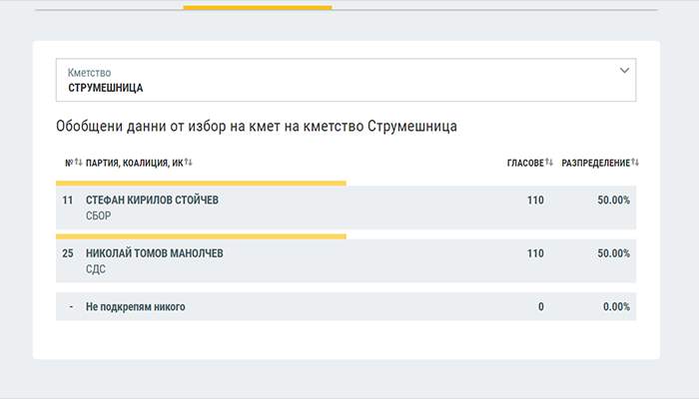Screen dimensions: 699x399
Task: Click the РАЗПРЕДЕЛЕНИЕ column header text
Action: 595,163
